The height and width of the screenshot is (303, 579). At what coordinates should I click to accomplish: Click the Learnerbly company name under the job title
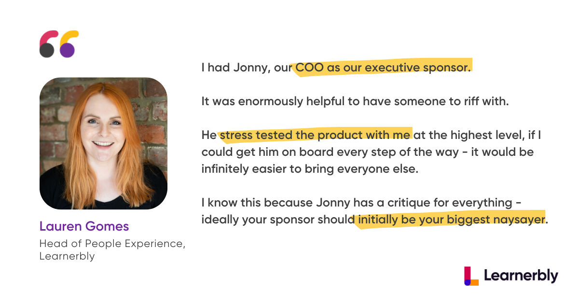(x=67, y=256)
